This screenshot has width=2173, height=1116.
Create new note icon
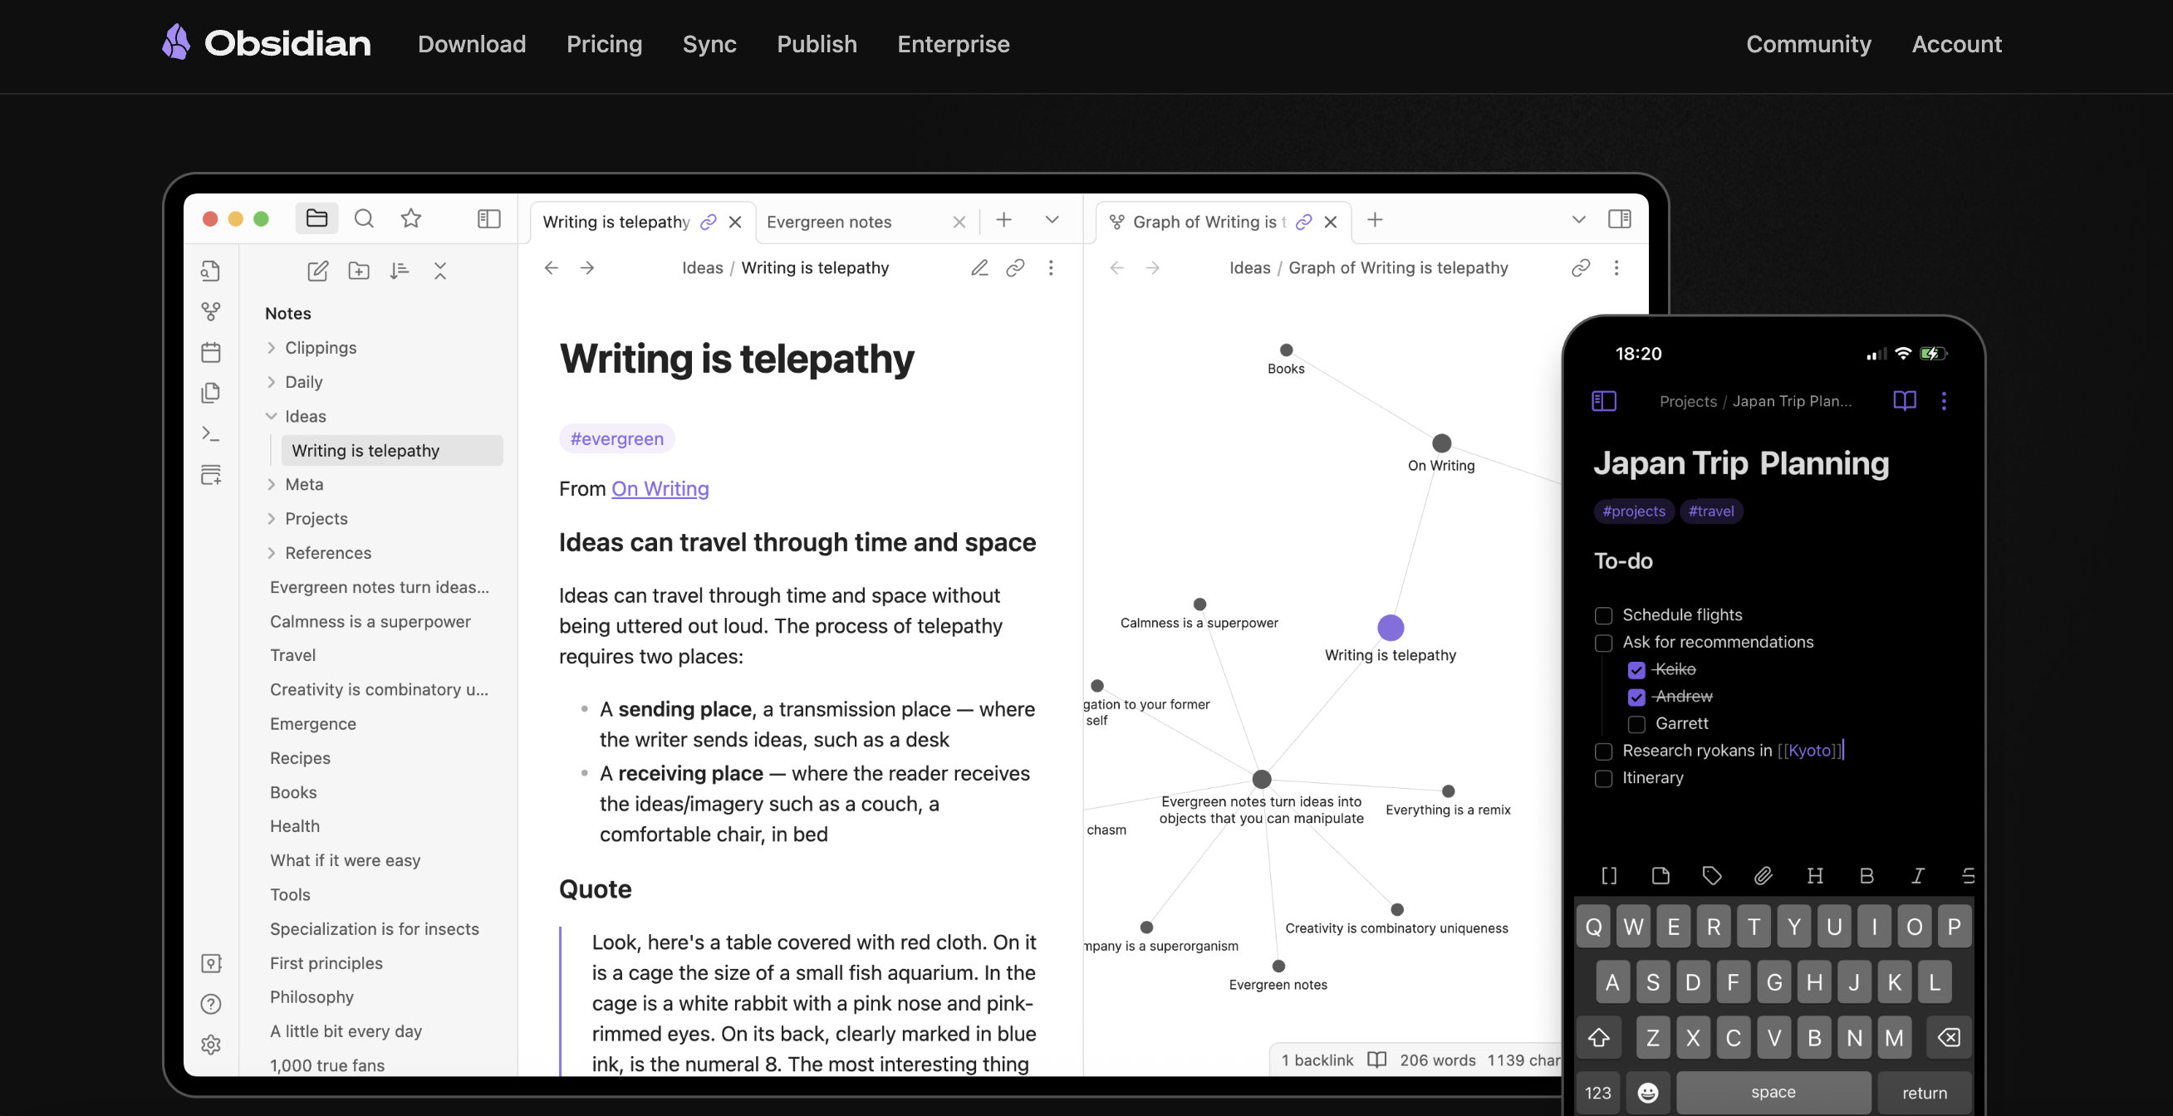point(317,271)
